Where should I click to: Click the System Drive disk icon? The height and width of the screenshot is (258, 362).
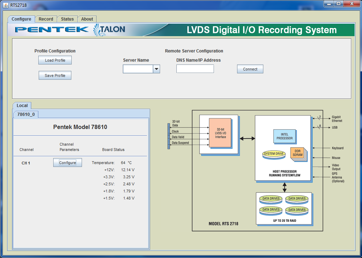coord(274,155)
